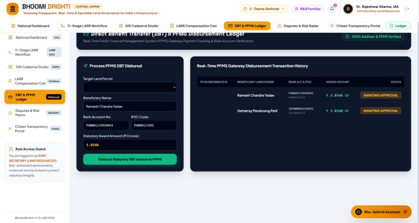Click the 'Disbursal' sidebar tag

click(x=54, y=97)
